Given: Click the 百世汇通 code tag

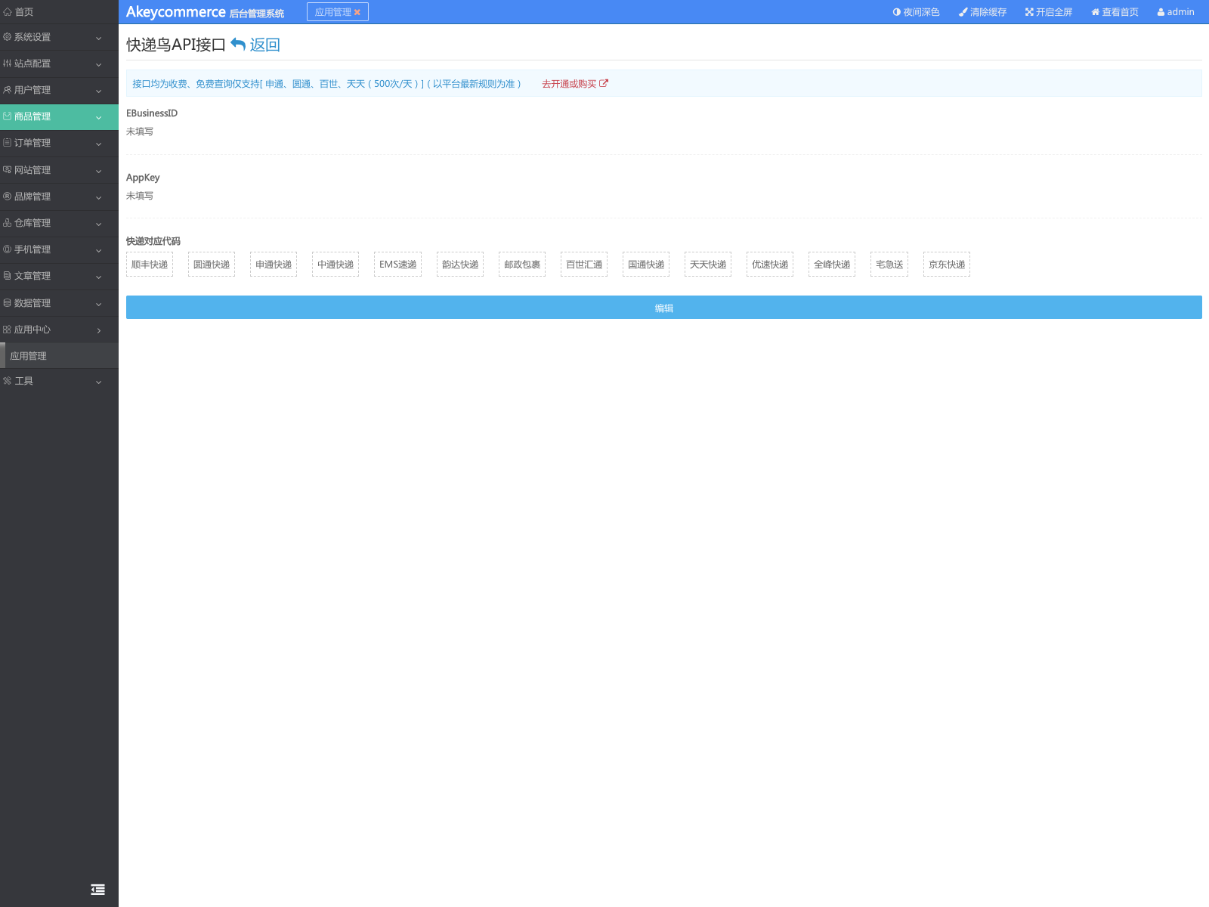Looking at the screenshot, I should [x=584, y=265].
